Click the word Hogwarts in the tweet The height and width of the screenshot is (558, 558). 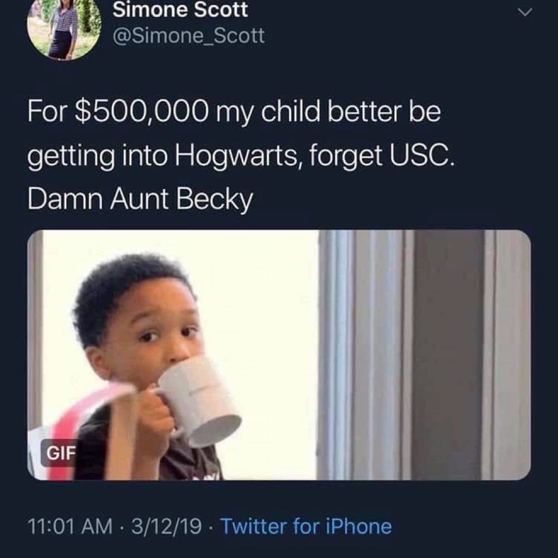tap(235, 156)
